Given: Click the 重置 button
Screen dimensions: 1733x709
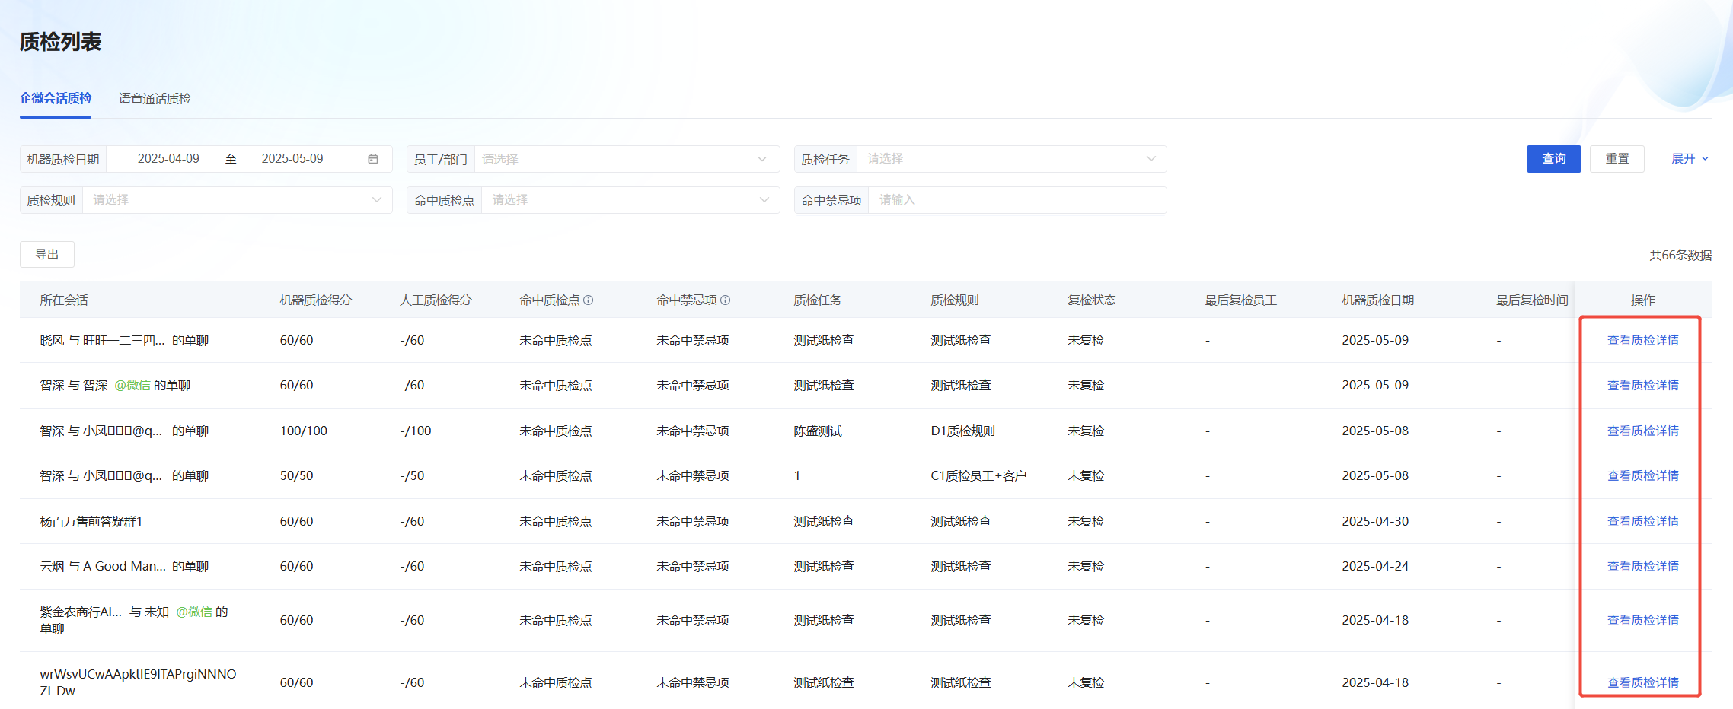Looking at the screenshot, I should (x=1617, y=159).
